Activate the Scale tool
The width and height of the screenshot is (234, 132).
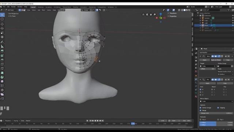(x=2, y=33)
